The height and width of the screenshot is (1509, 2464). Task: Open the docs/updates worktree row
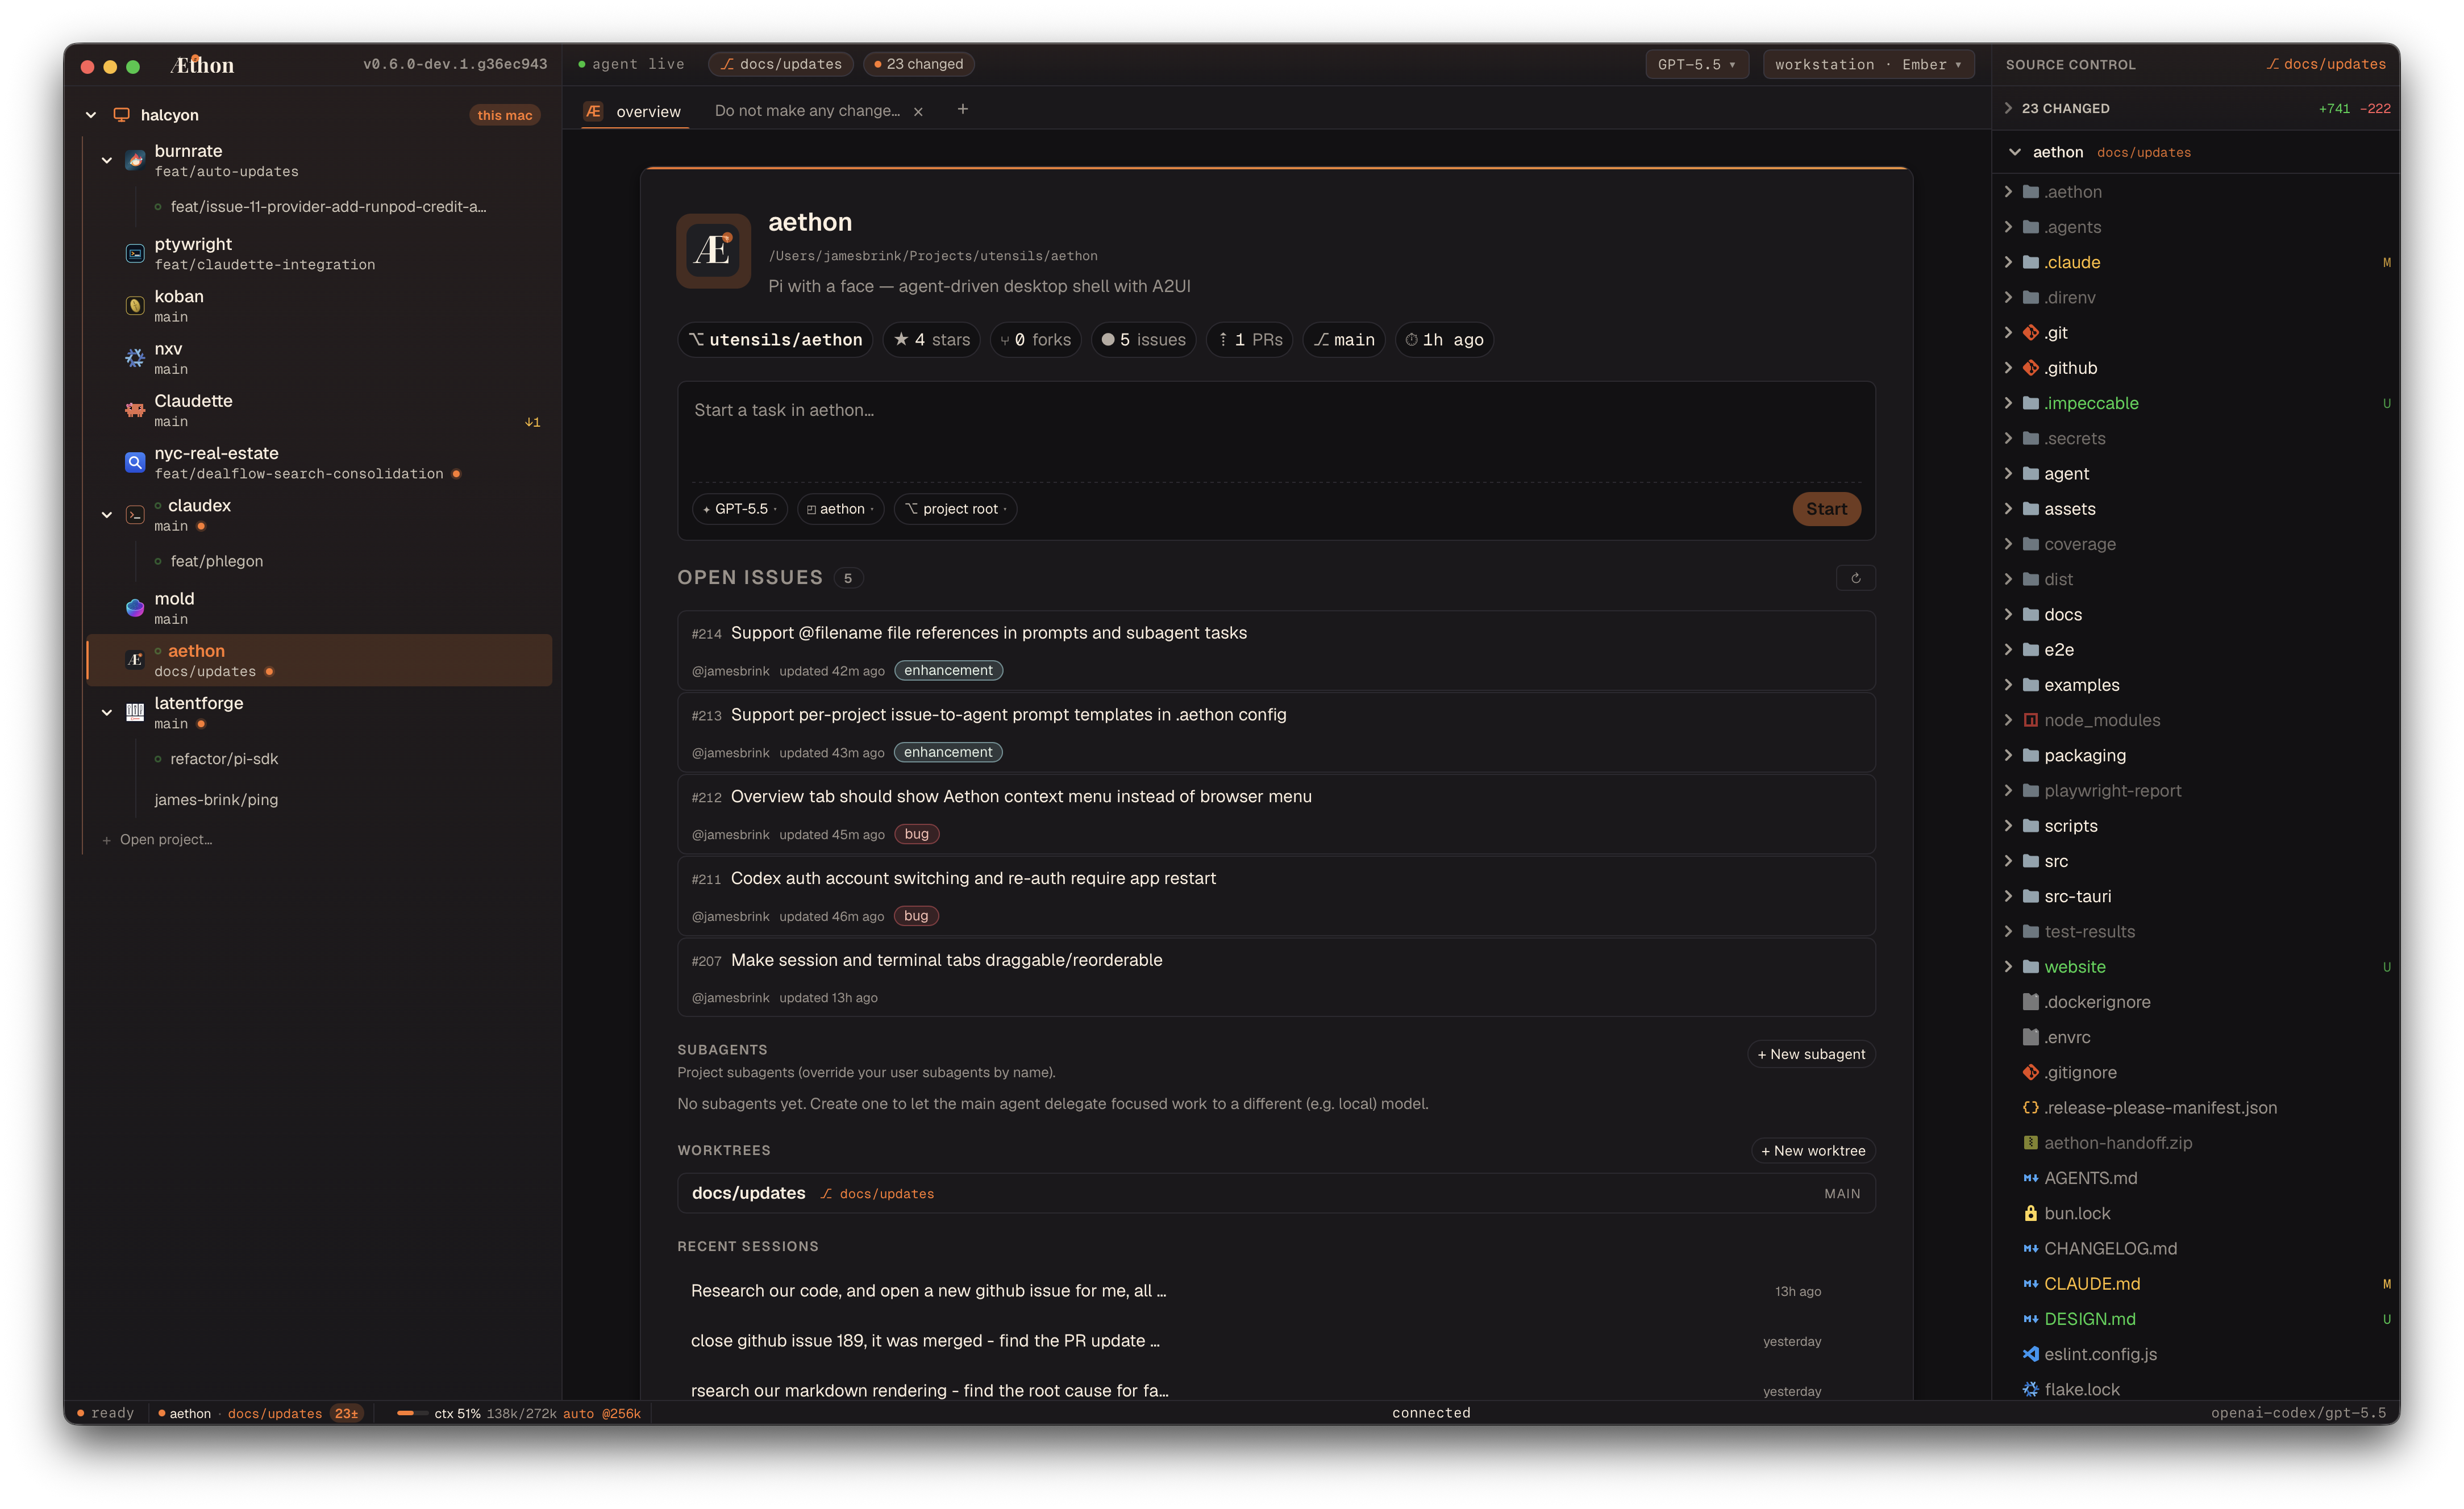pyautogui.click(x=1276, y=1193)
